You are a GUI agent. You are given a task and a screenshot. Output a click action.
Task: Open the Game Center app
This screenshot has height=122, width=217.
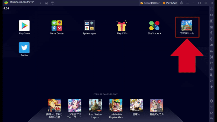(57, 26)
